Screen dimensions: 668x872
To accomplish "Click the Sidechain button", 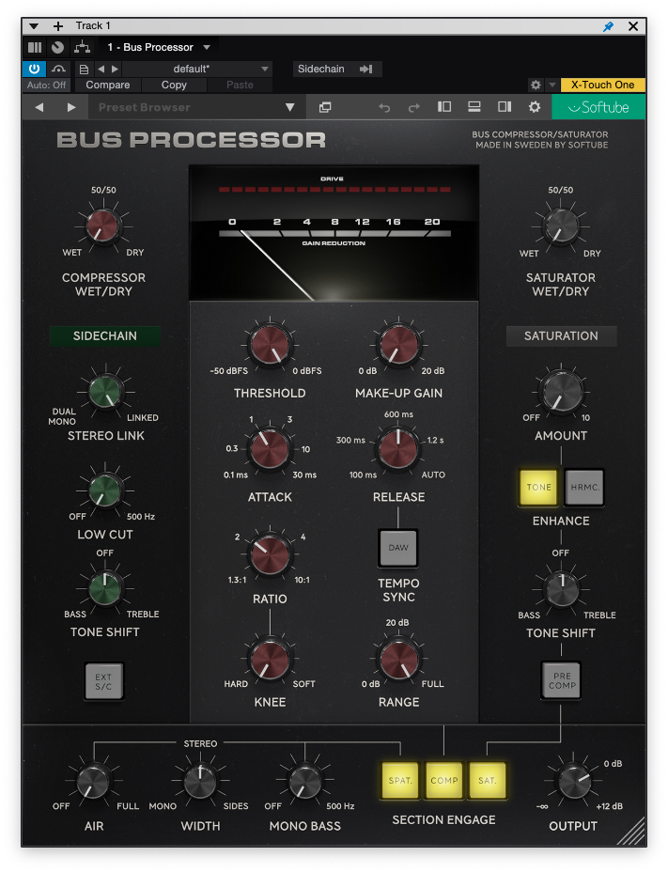I will [x=336, y=69].
